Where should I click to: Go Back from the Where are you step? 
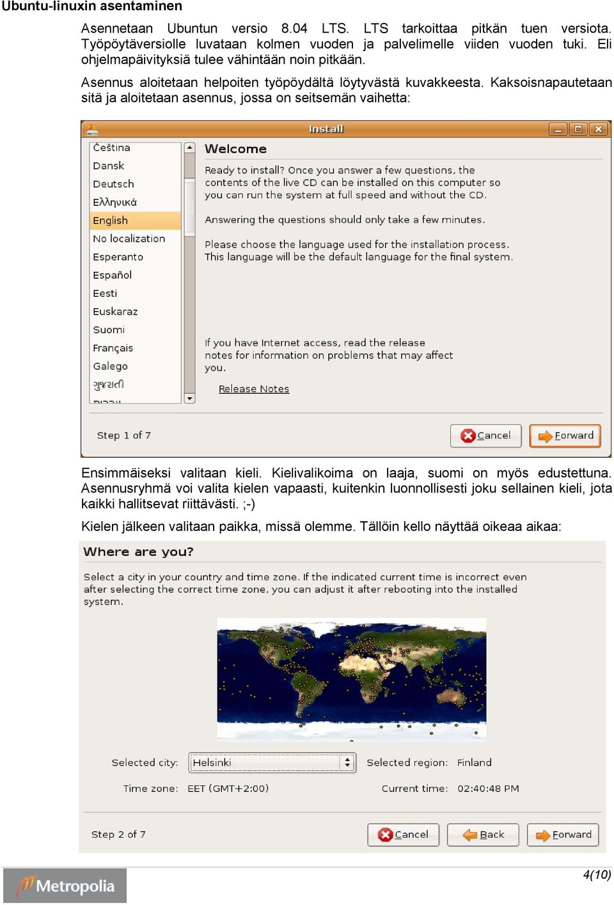click(483, 835)
